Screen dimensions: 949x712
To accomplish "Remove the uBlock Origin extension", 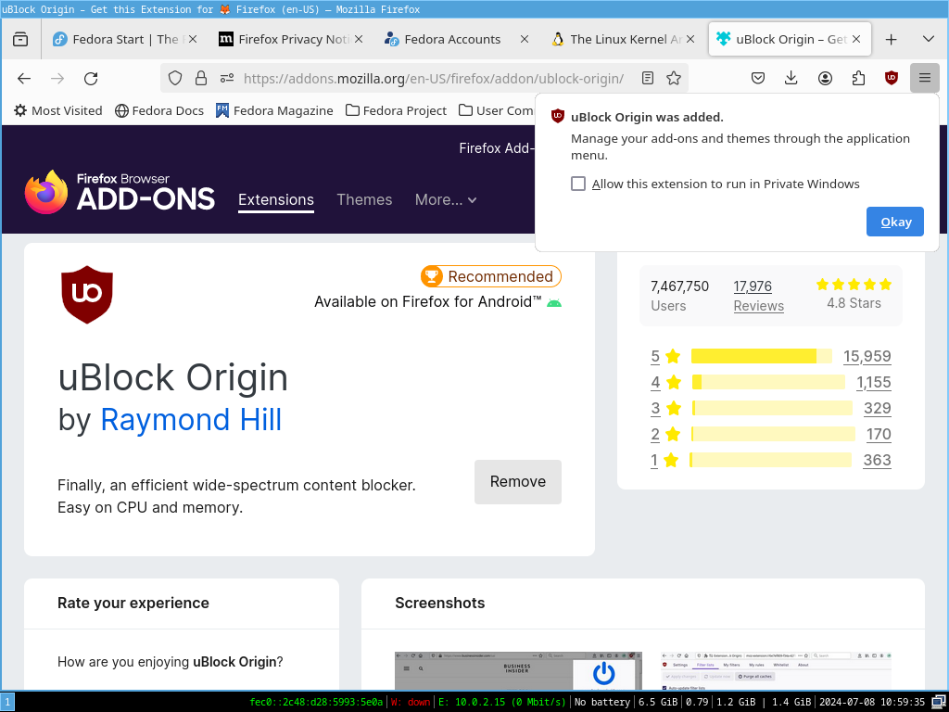I will coord(518,482).
